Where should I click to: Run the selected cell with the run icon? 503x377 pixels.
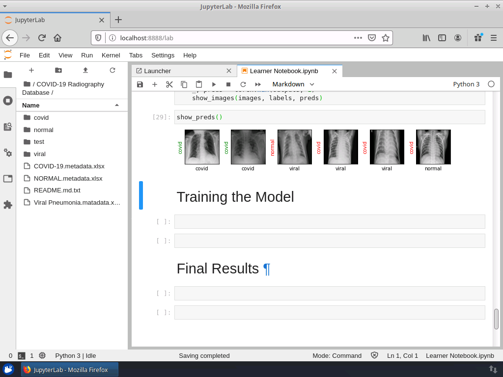tap(214, 84)
